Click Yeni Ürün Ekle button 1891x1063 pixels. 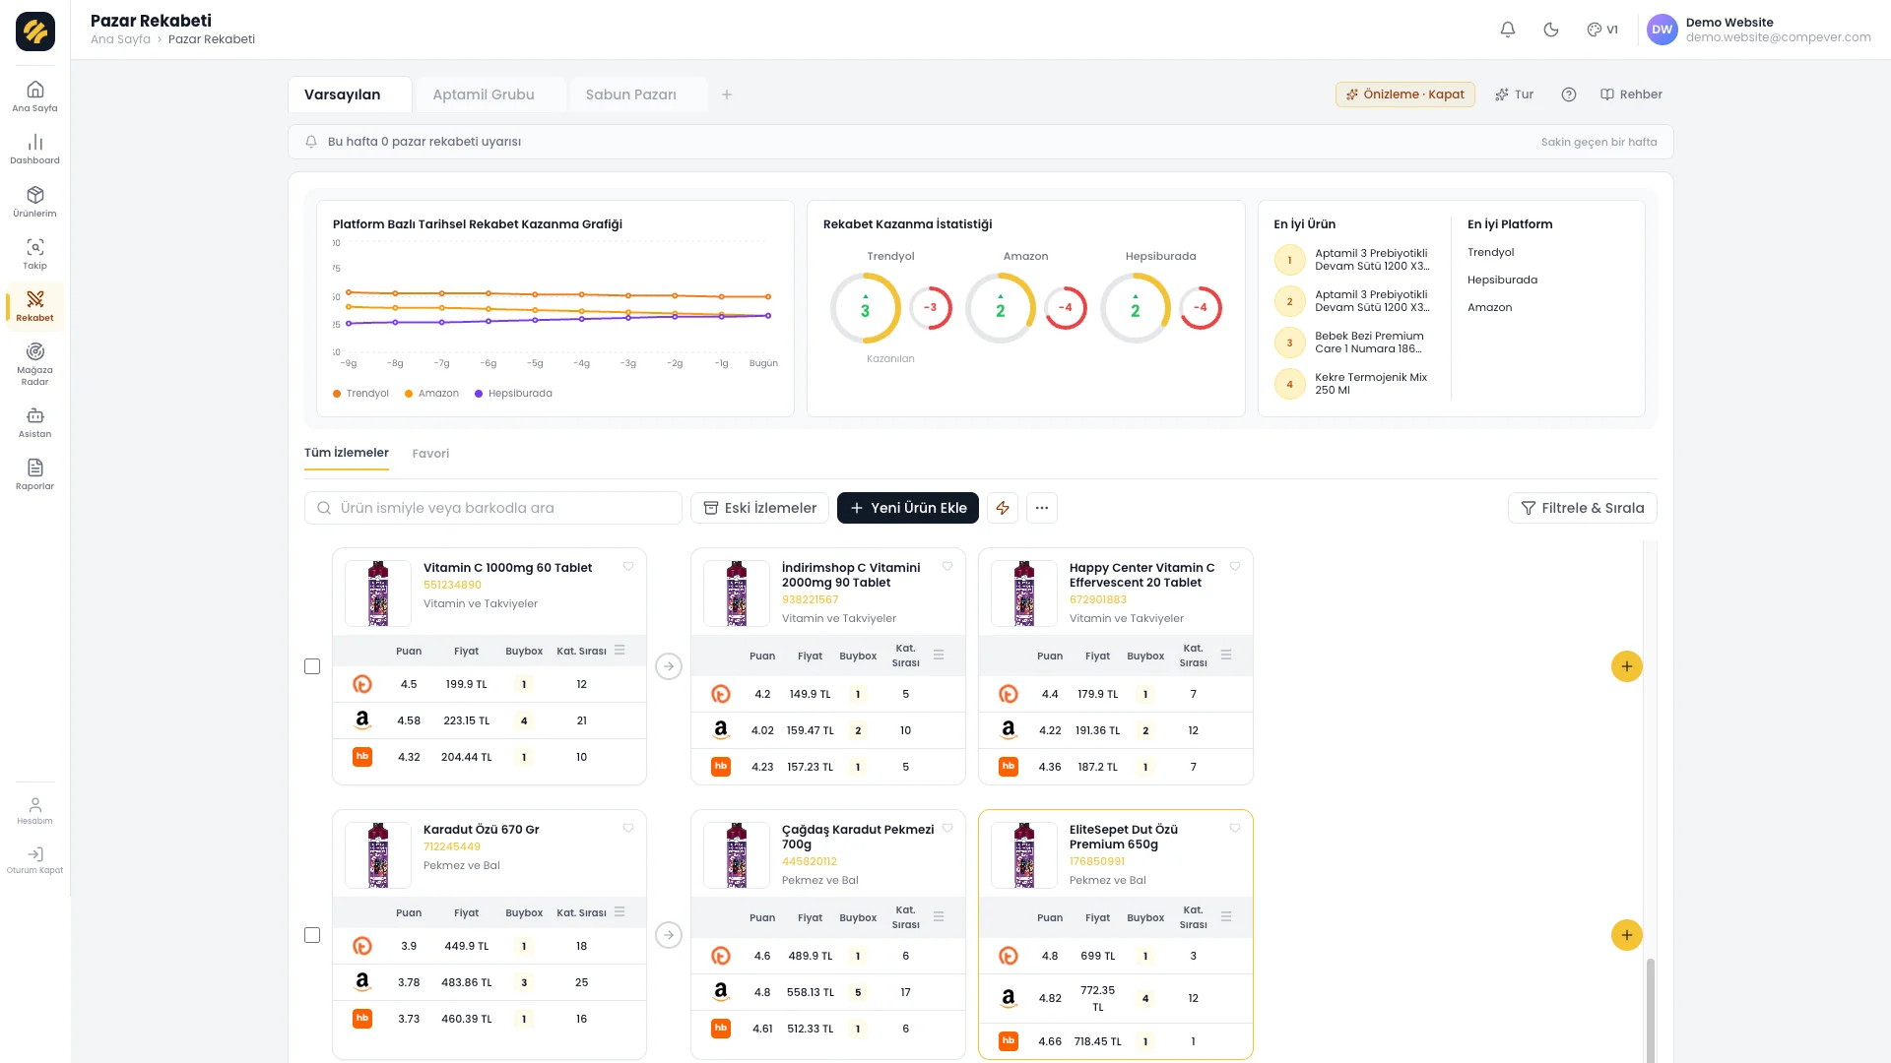[x=908, y=508]
